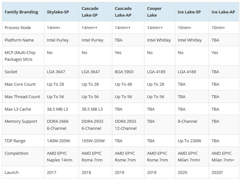Click the Up To 48 core count cell
Image resolution: width=241 pixels, height=180 pixels.
(124, 84)
